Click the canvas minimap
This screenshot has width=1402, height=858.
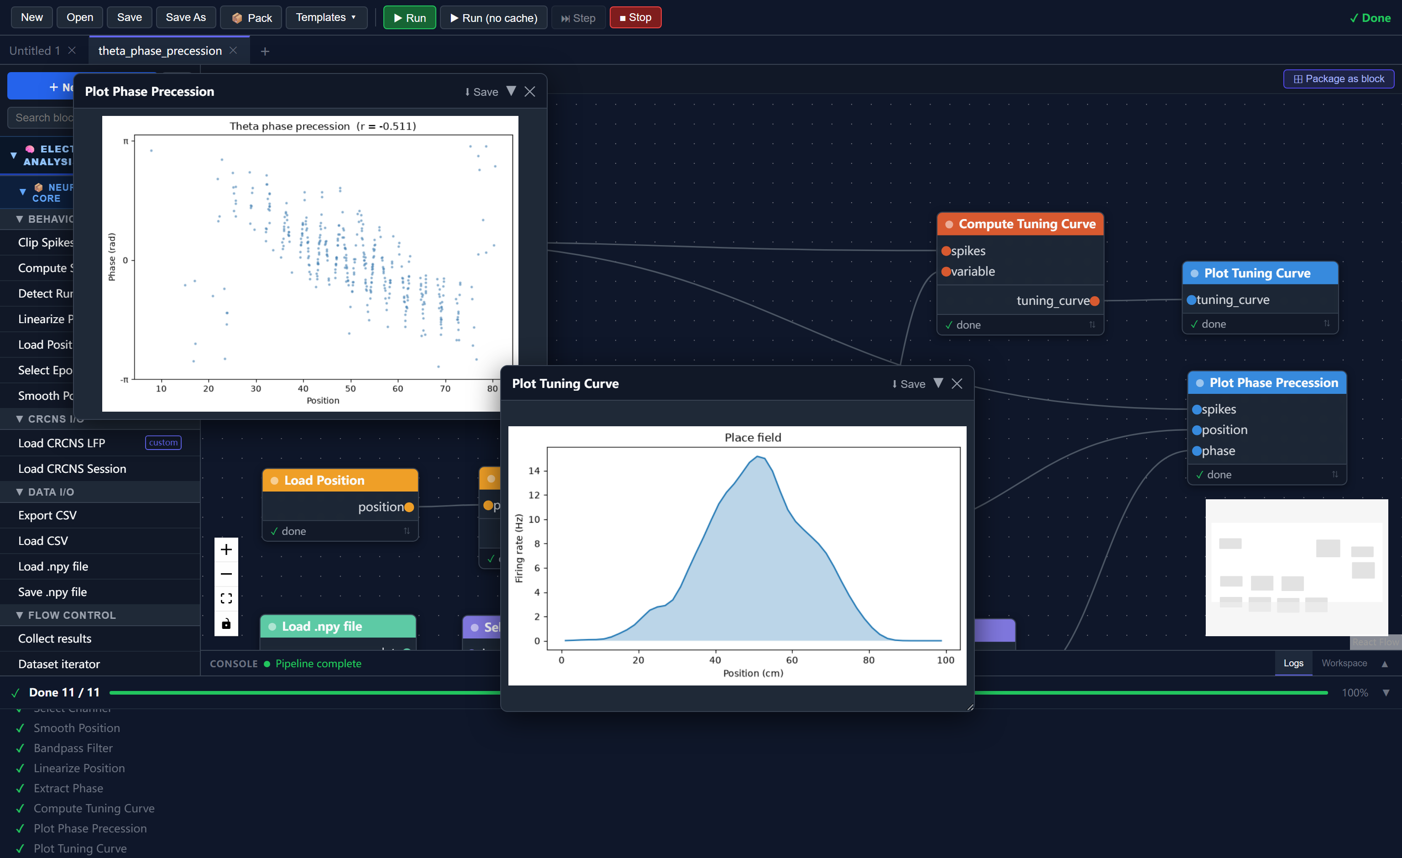coord(1296,567)
